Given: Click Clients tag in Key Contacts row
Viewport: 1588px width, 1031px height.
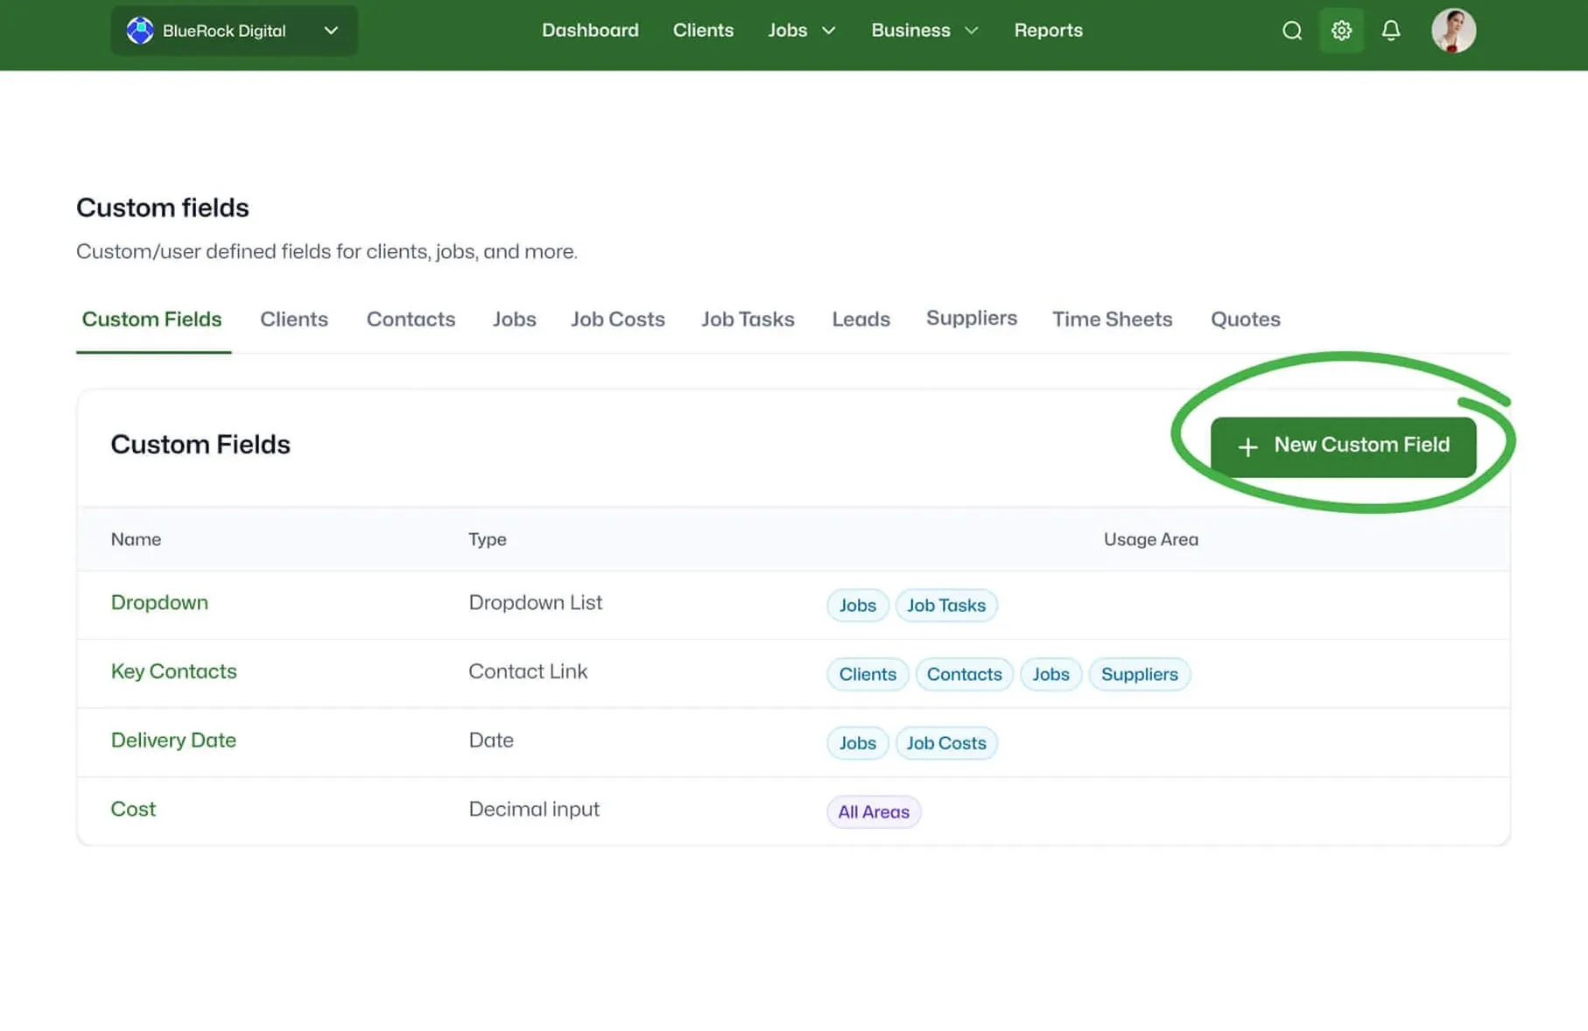Looking at the screenshot, I should (x=868, y=675).
